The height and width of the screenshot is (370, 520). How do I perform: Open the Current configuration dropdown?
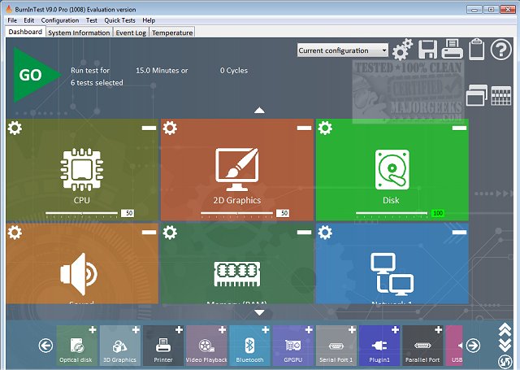click(342, 50)
